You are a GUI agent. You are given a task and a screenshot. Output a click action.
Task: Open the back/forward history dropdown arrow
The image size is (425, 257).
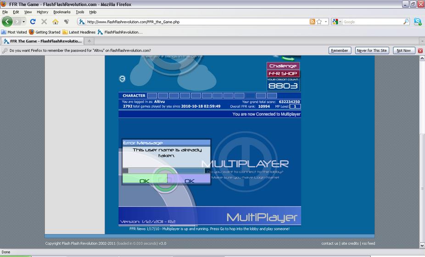(23, 22)
